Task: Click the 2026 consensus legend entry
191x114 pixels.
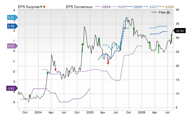Action: [134, 7]
